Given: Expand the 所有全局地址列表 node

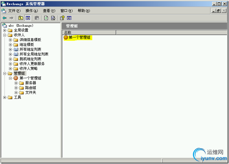Looking at the screenshot, I should click(10, 54).
